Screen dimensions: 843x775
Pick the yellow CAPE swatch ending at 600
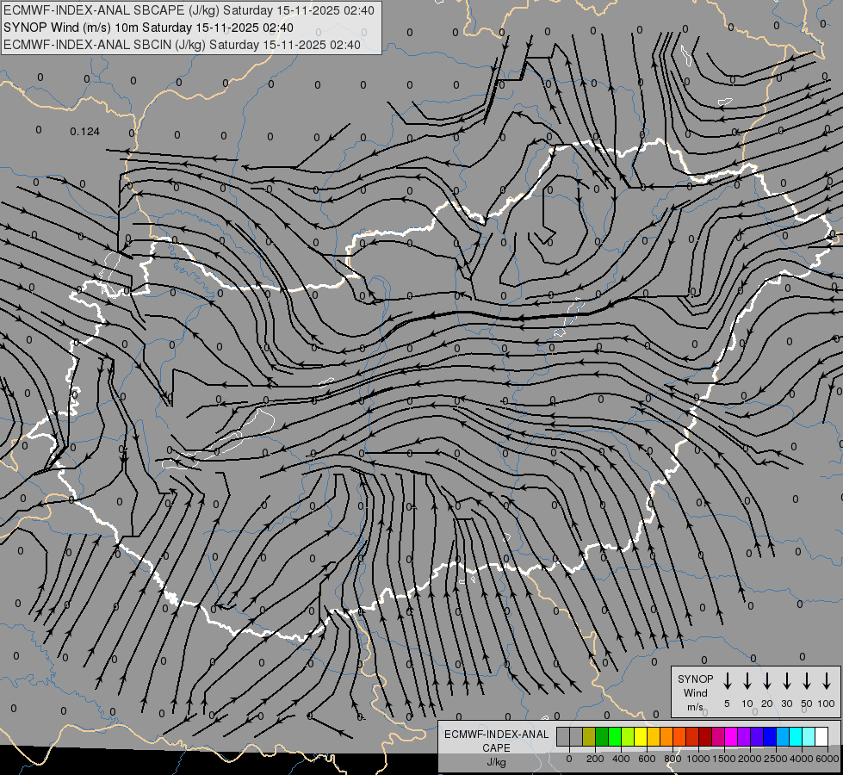[641, 736]
